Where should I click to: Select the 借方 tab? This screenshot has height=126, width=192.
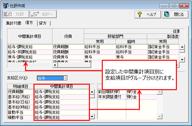point(29,23)
